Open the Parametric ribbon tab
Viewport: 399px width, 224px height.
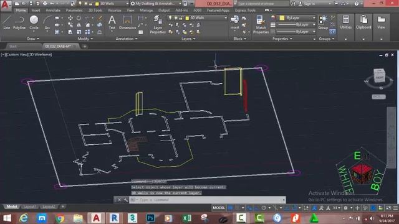pyautogui.click(x=74, y=11)
